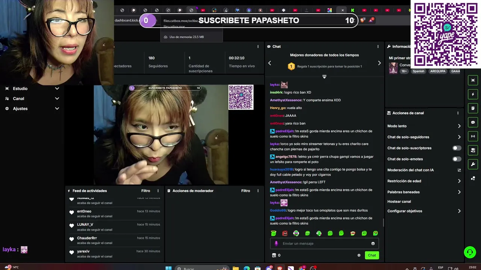The height and width of the screenshot is (270, 481).
Task: Open external link for Moderación del chat con IA
Action: pyautogui.click(x=459, y=170)
